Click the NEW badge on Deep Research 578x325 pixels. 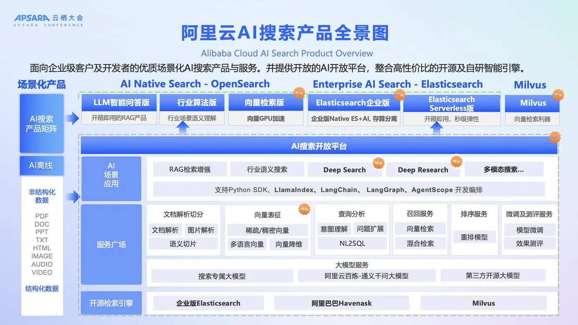456,161
